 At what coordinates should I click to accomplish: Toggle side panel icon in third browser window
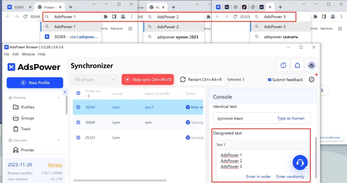(324, 17)
